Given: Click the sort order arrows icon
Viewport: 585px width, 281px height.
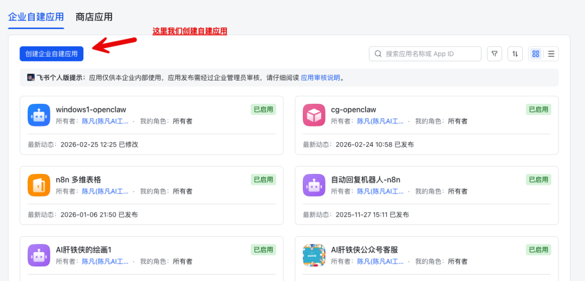Looking at the screenshot, I should tap(515, 54).
